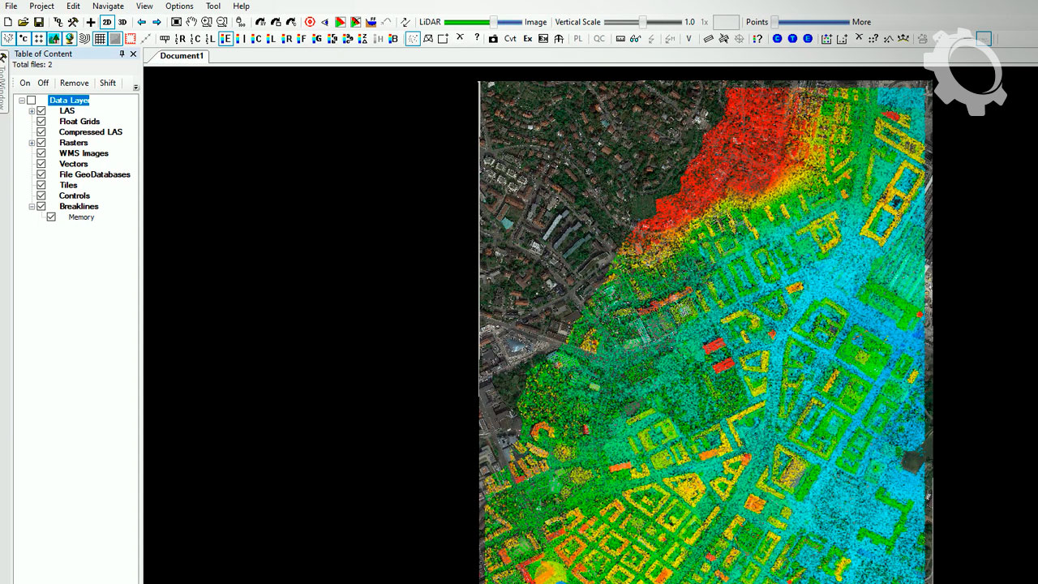The height and width of the screenshot is (584, 1038).
Task: Click the blue circle T icon
Action: click(x=792, y=39)
